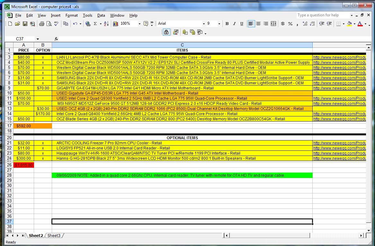Toggle Align Right

(x=266, y=24)
